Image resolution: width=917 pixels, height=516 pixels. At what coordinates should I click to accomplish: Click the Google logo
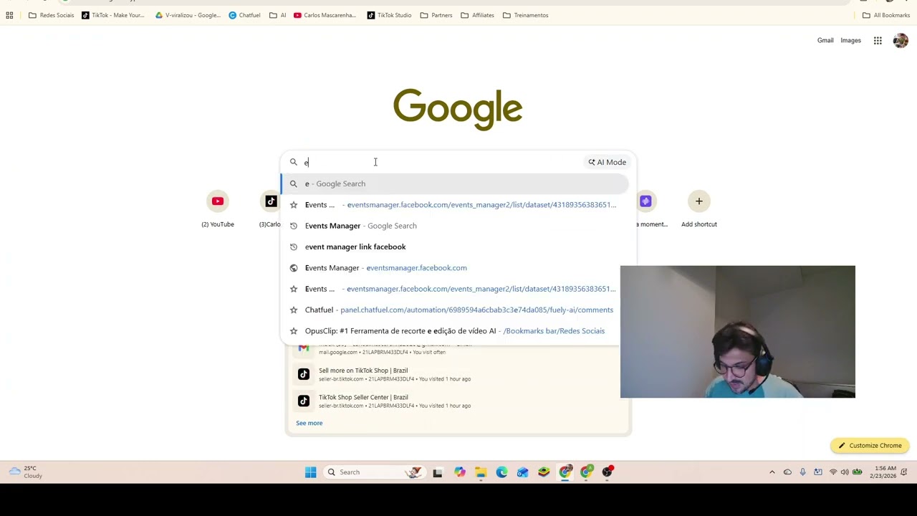[x=458, y=110]
